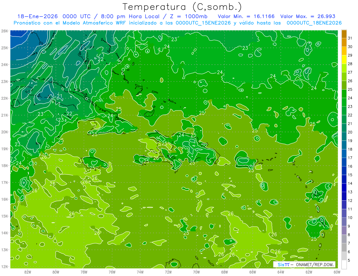Click the 18 label on the color scale

tap(350, 149)
